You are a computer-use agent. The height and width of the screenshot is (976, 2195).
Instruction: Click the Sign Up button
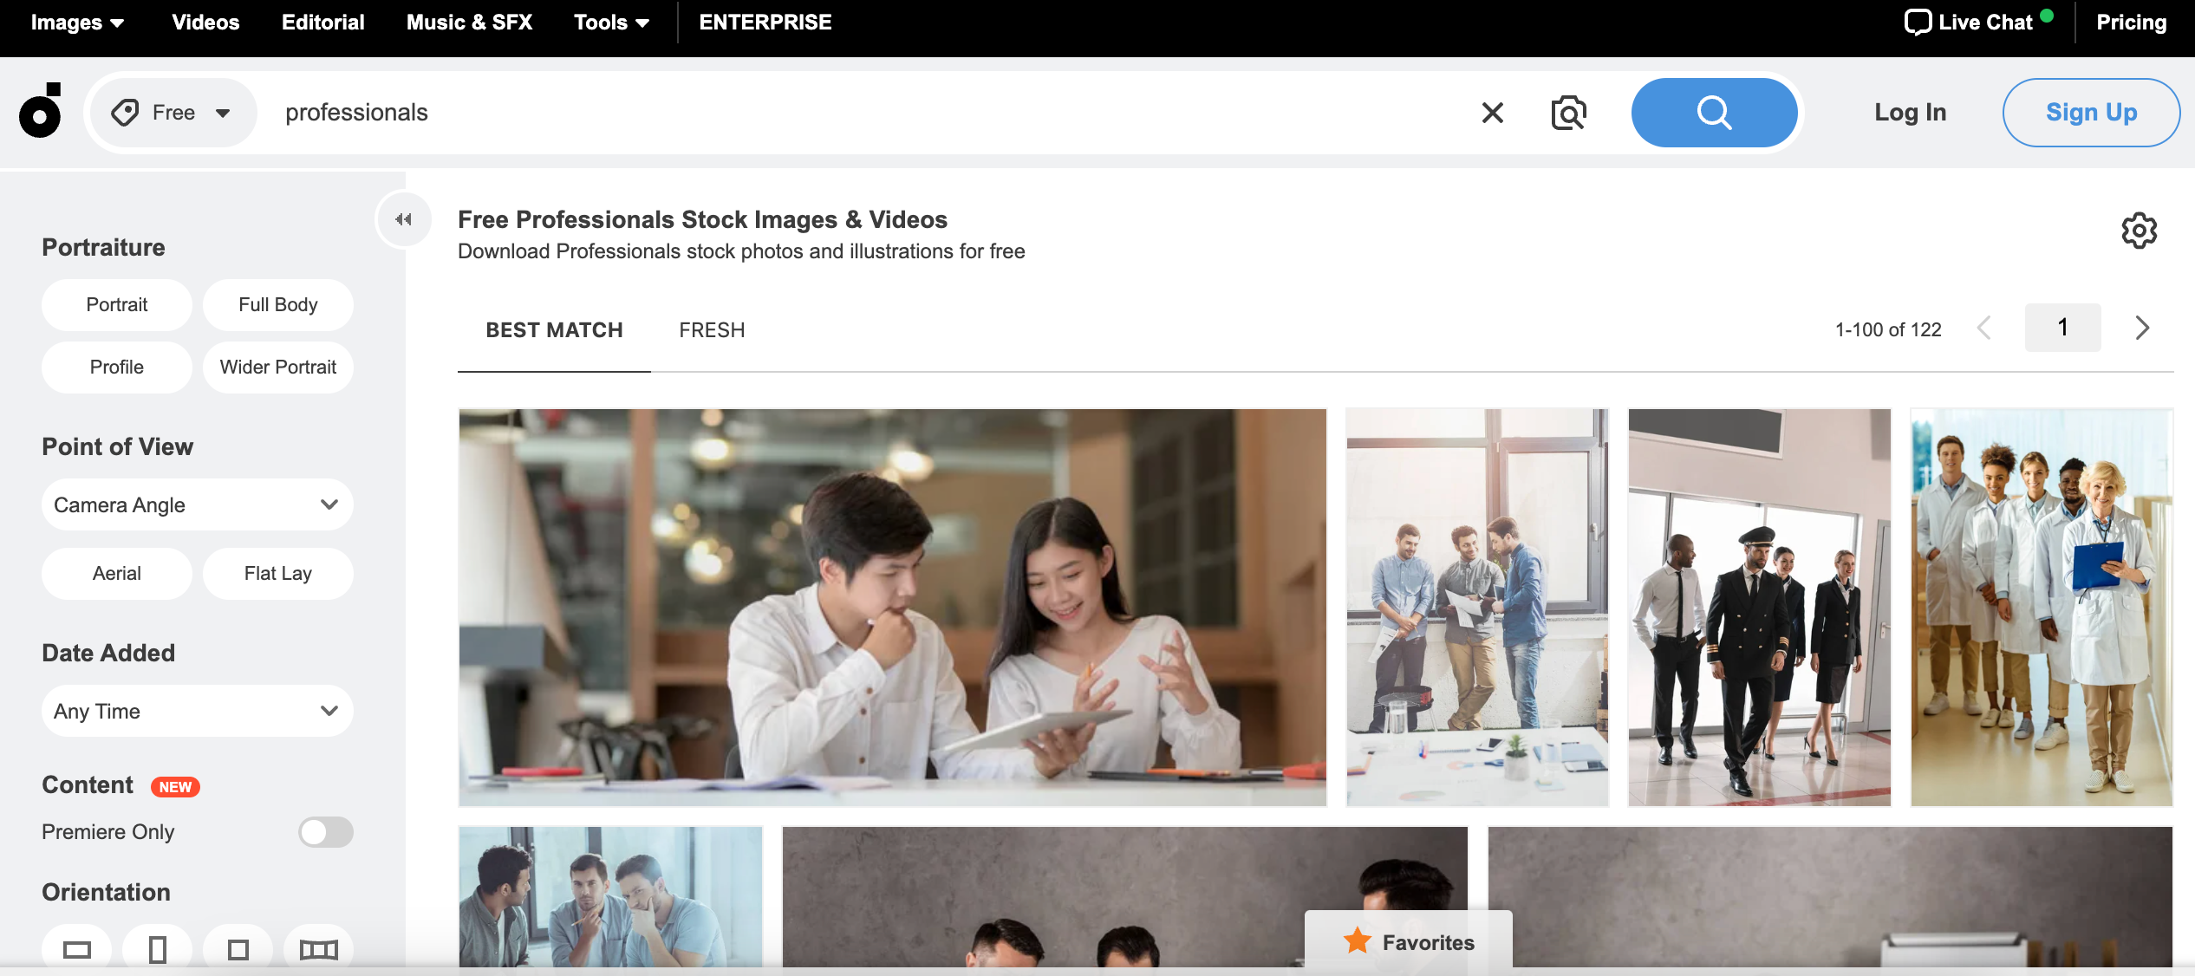click(x=2090, y=113)
